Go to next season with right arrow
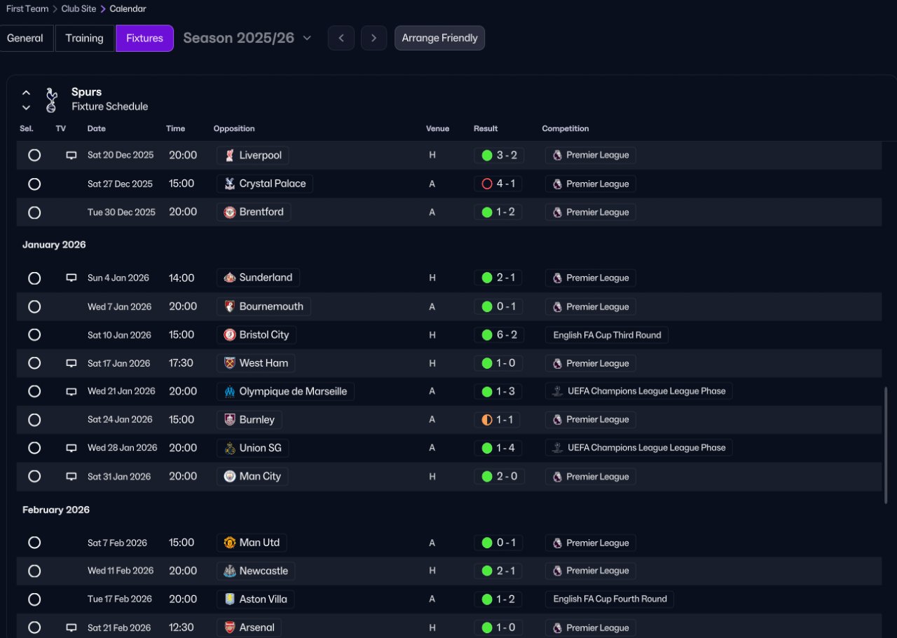Screen dimensions: 897x638 [x=374, y=38]
